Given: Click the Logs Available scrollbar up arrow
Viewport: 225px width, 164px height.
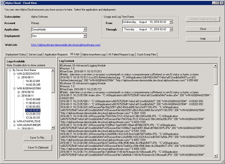Looking at the screenshot, I should (53, 70).
